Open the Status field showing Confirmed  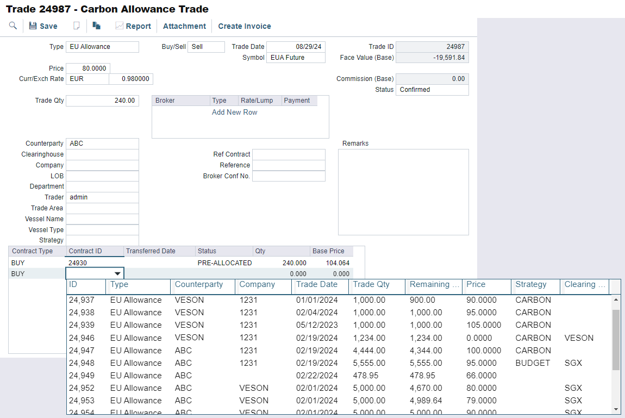[432, 90]
